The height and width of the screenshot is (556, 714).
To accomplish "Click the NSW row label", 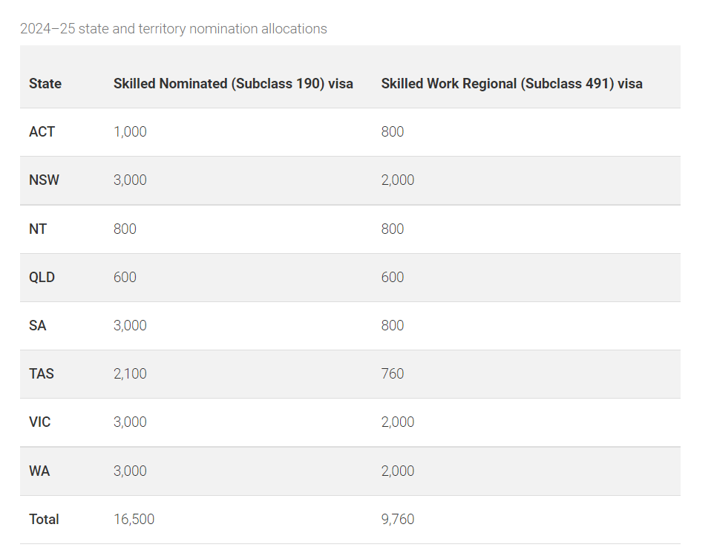I will coord(44,180).
